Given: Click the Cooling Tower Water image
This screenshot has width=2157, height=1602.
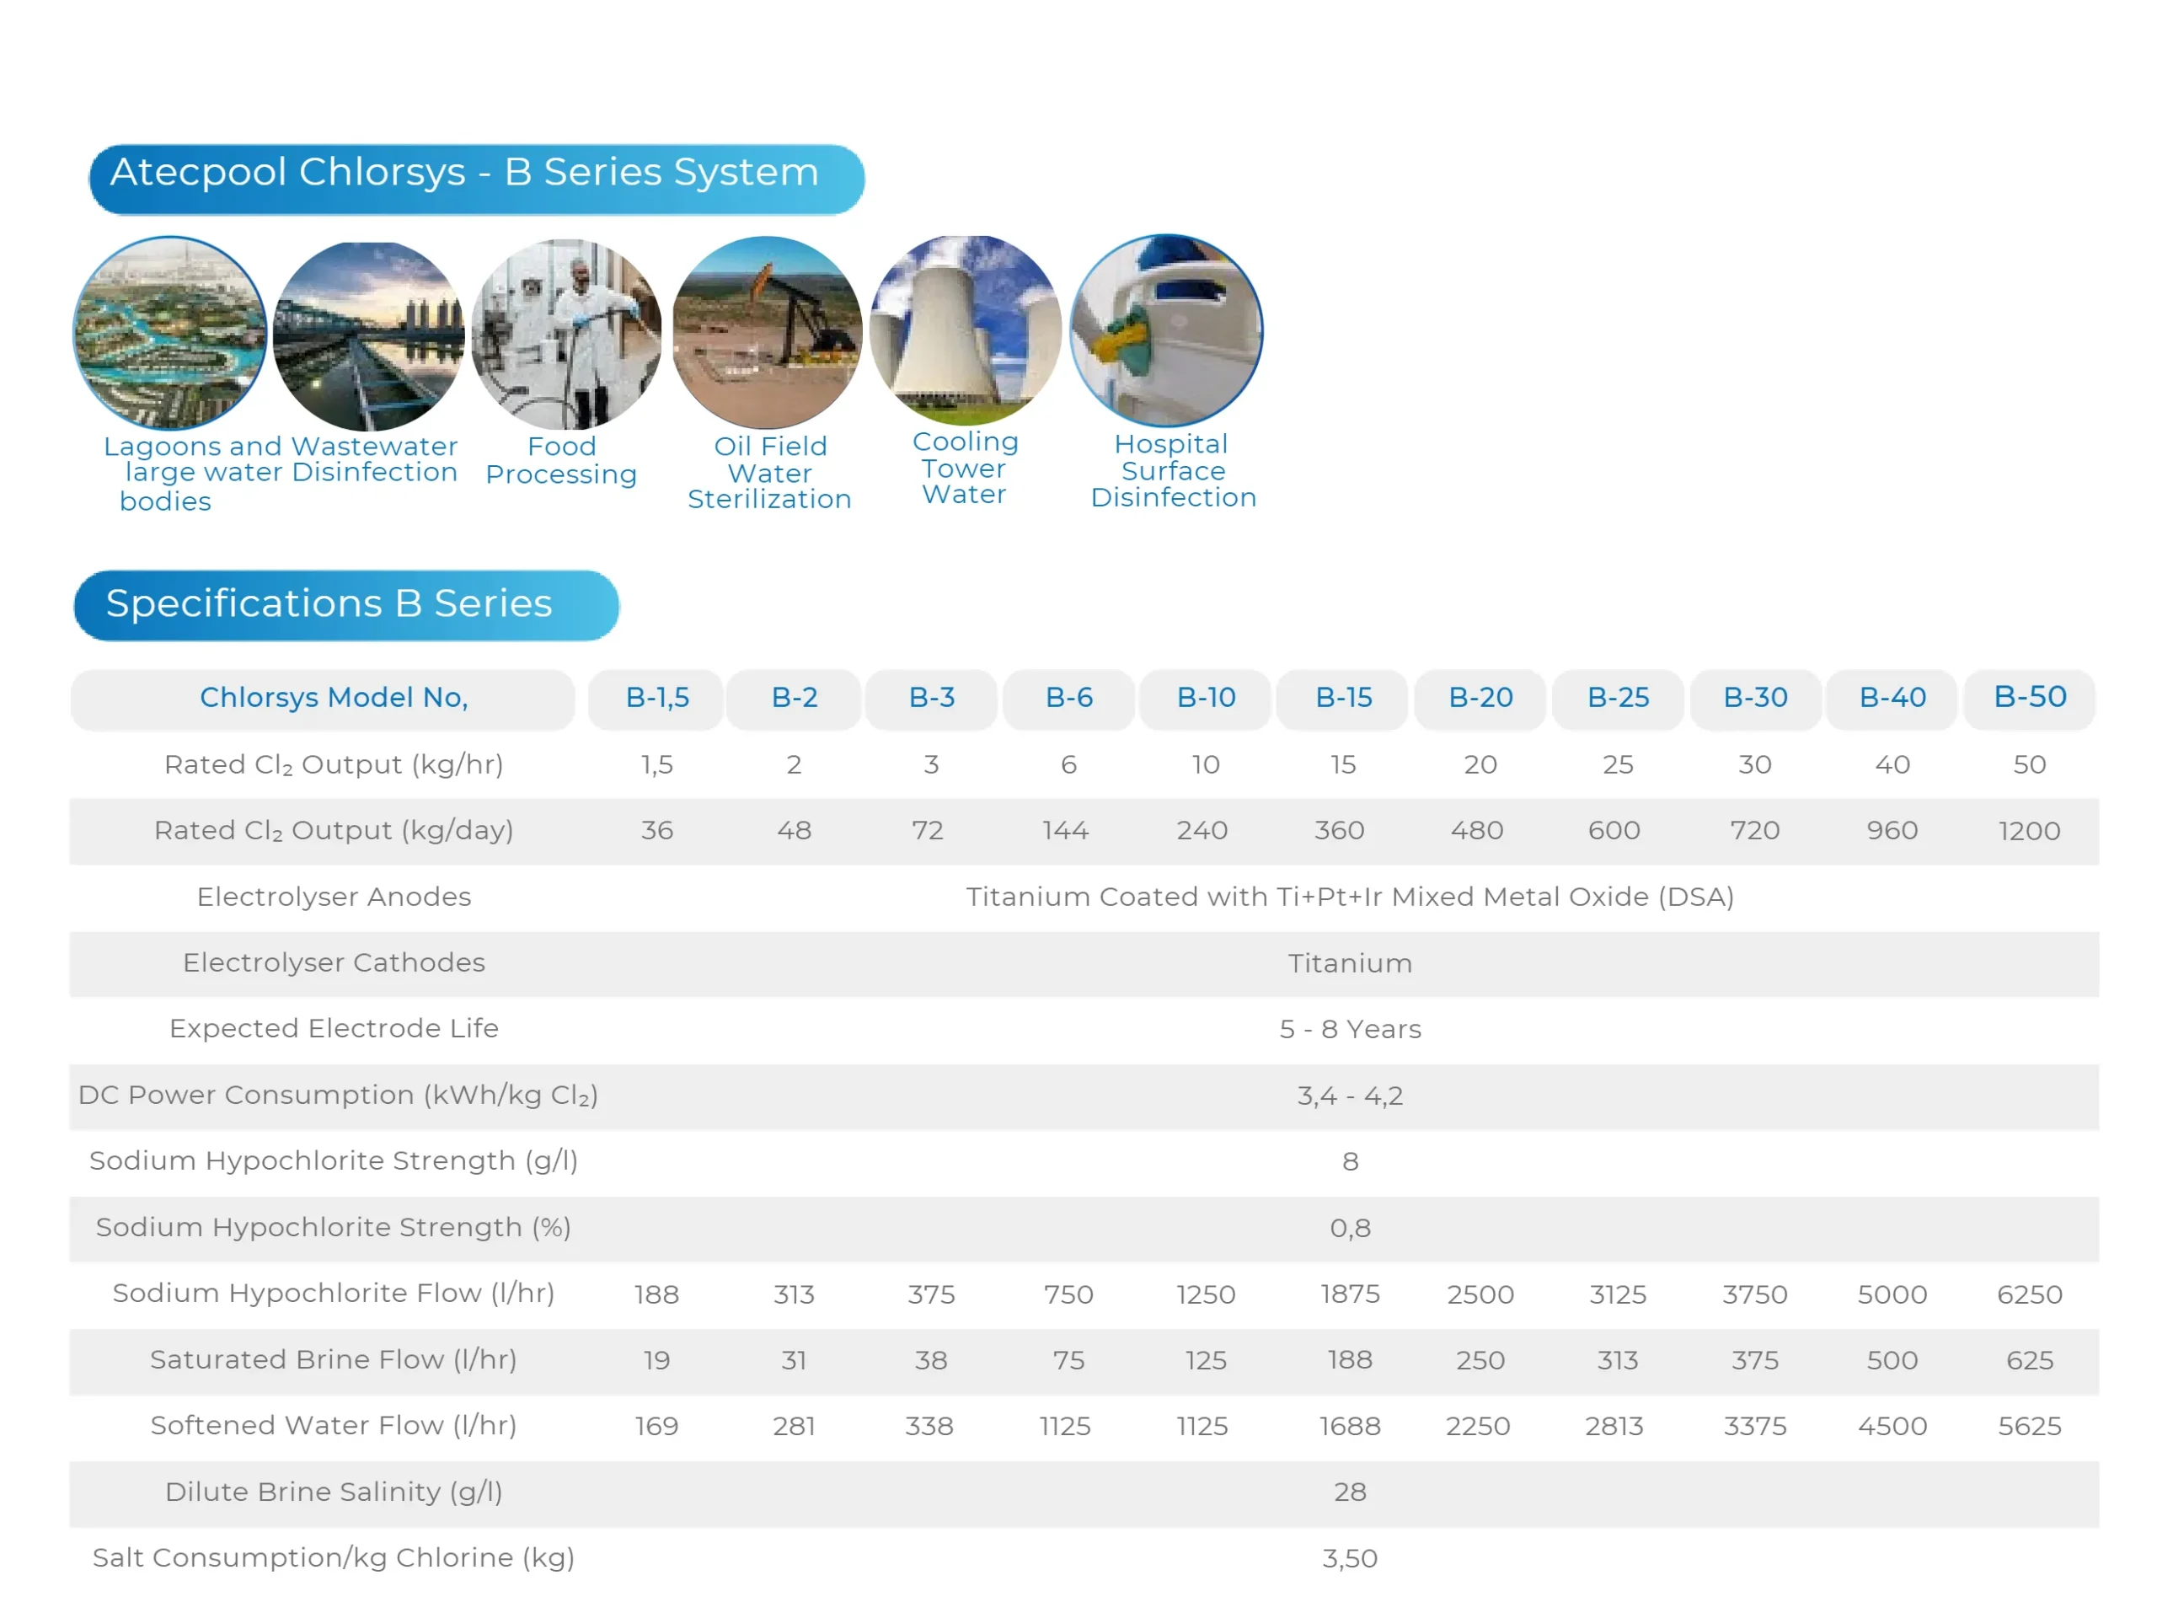Looking at the screenshot, I should (966, 330).
